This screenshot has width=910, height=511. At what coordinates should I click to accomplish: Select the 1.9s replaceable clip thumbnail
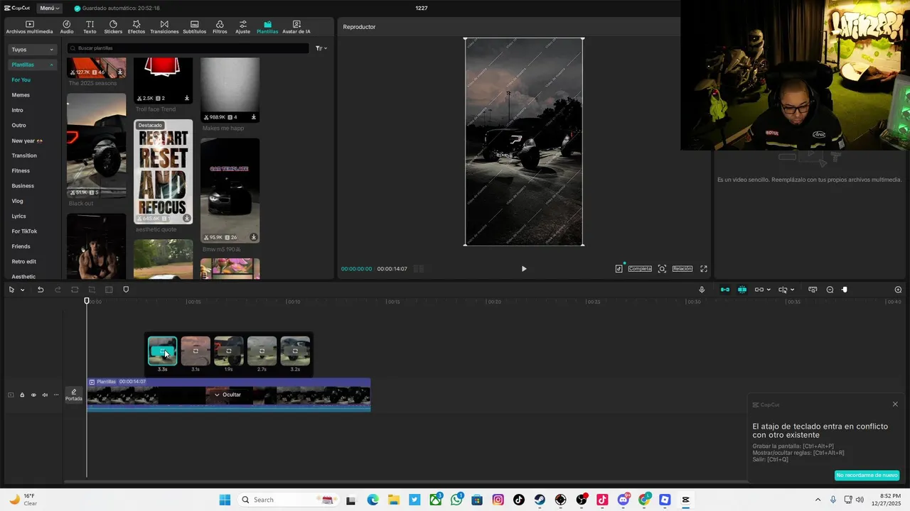point(229,351)
